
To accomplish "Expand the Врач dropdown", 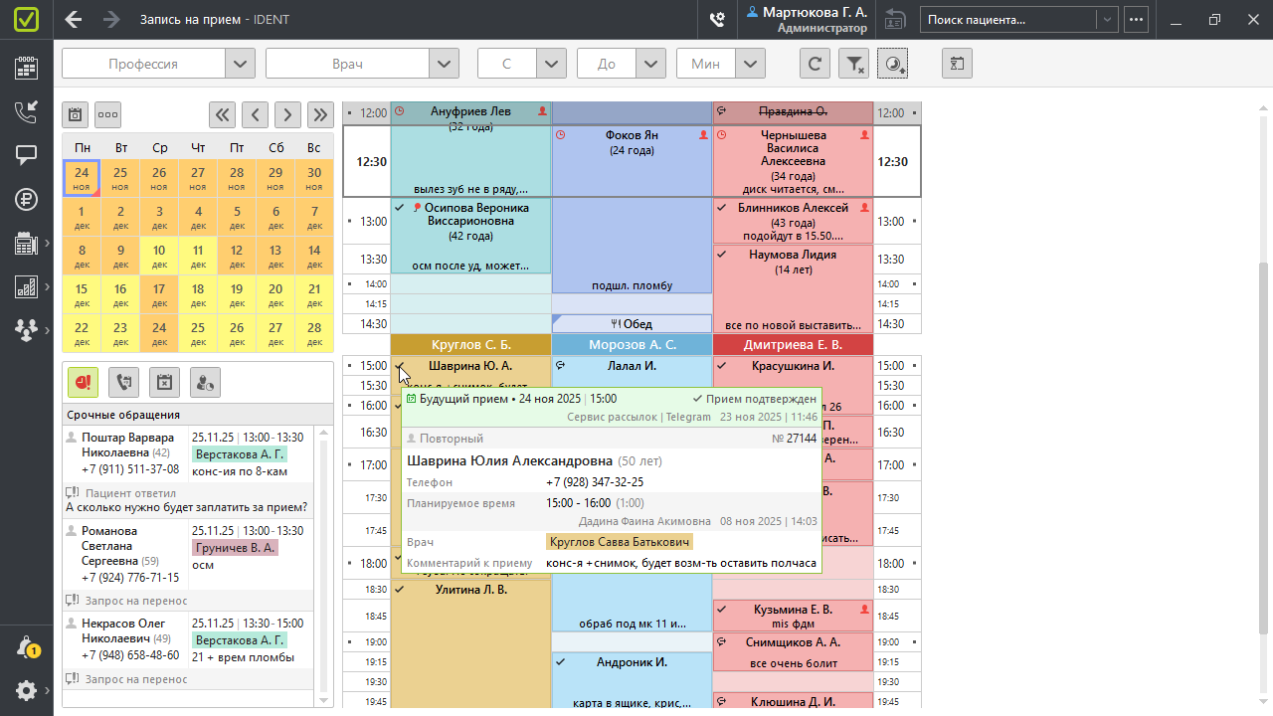I will tap(444, 64).
